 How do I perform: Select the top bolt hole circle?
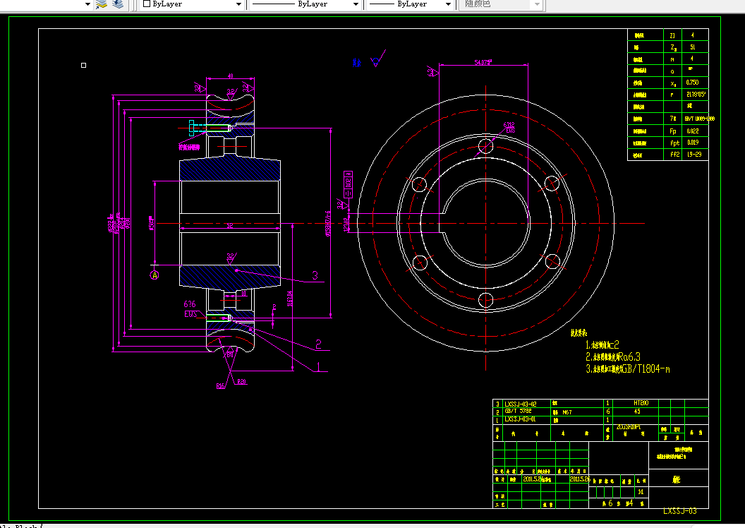pos(485,145)
